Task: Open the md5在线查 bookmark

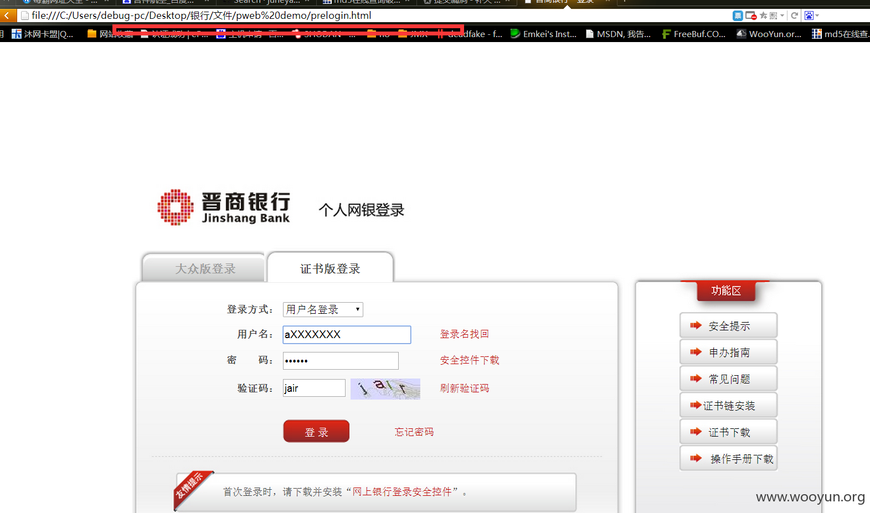Action: [x=841, y=34]
